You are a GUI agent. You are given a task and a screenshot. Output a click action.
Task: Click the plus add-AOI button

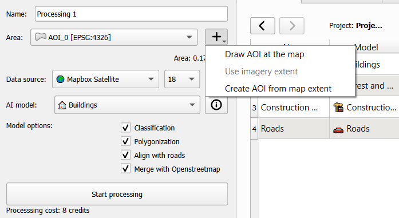coord(216,37)
